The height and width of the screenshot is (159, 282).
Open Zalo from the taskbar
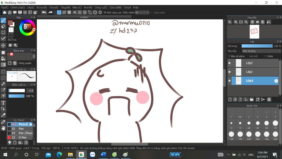click(92, 155)
